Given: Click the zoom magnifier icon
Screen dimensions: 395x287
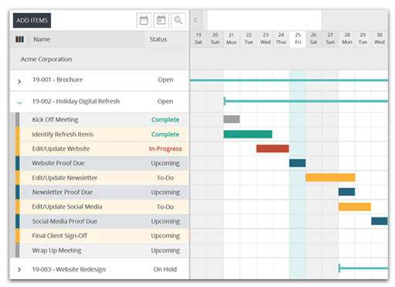Looking at the screenshot, I should click(x=179, y=20).
